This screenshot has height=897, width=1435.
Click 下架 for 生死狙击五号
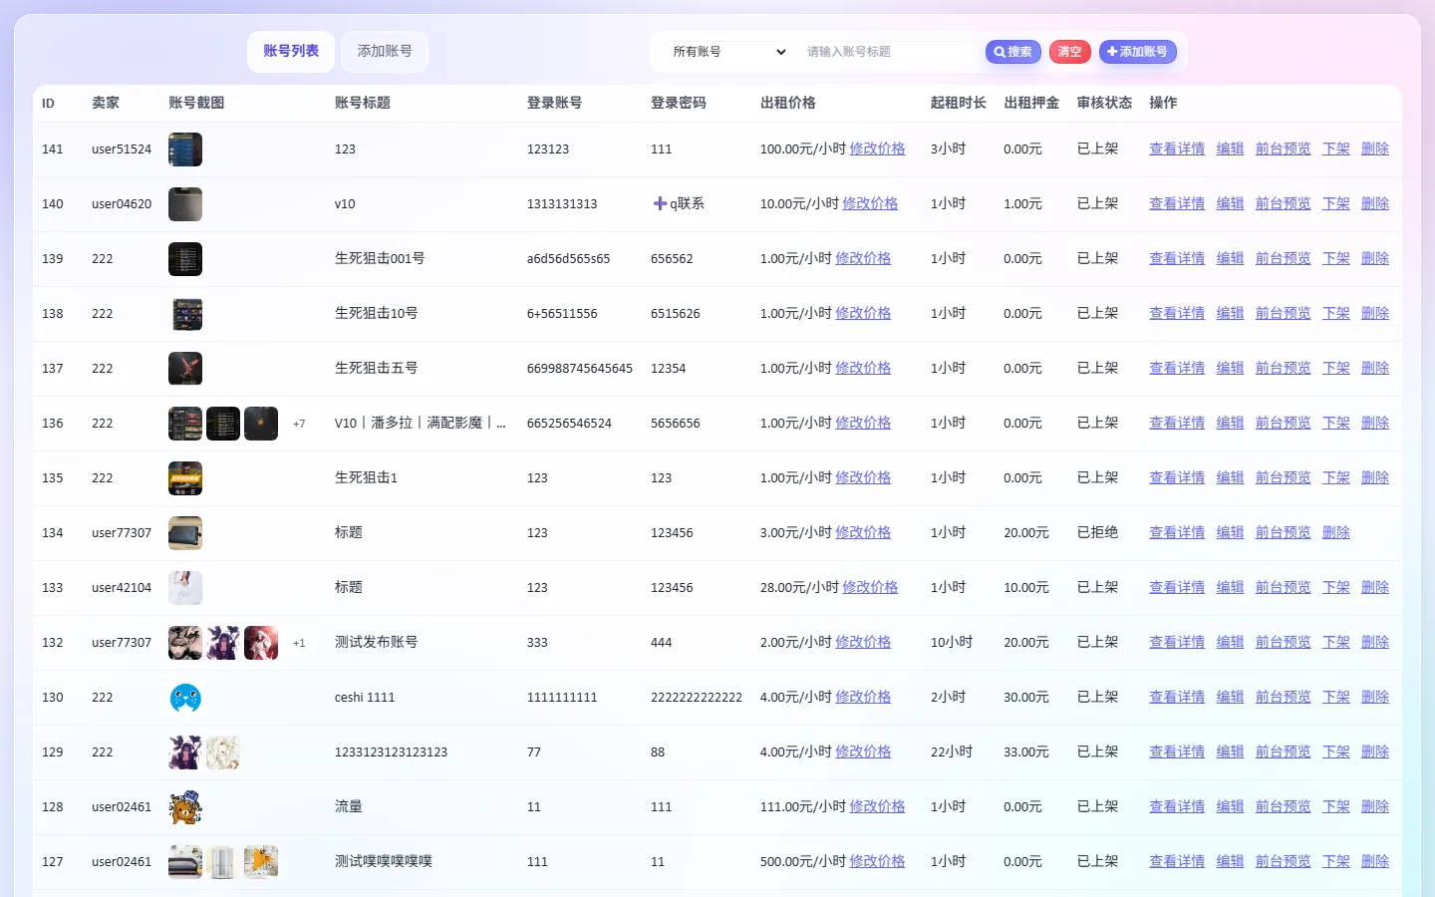(1335, 368)
